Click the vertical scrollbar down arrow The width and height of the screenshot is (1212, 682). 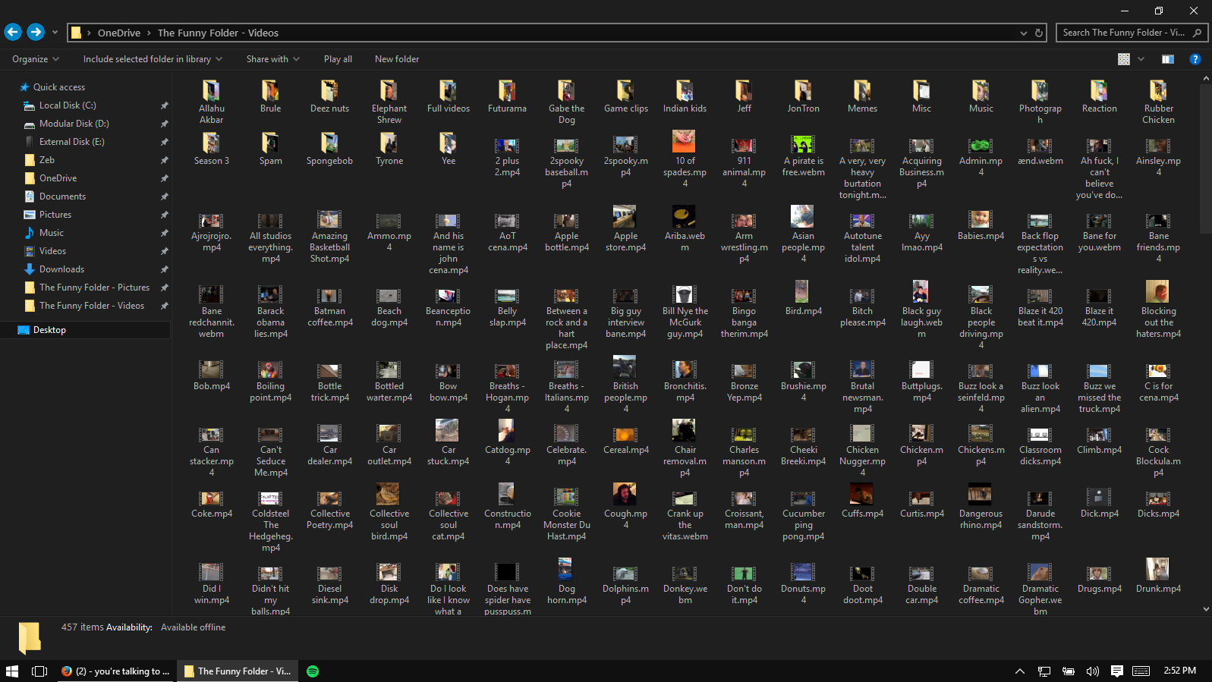[x=1206, y=608]
